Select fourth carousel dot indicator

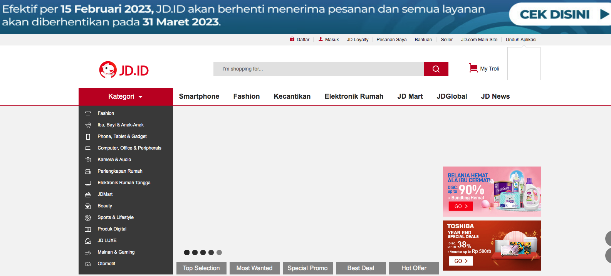[211, 252]
